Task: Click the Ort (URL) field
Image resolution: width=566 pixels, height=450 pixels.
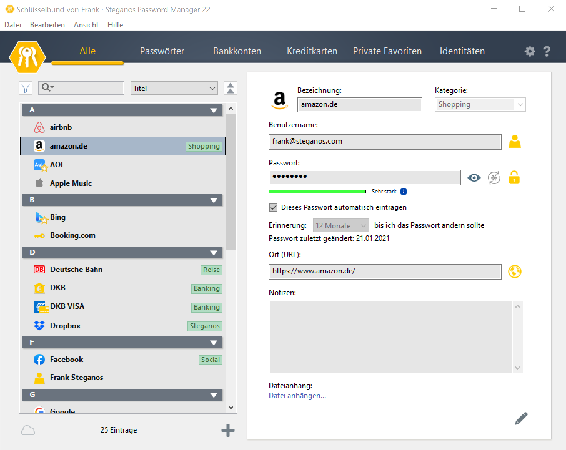Action: pos(385,271)
